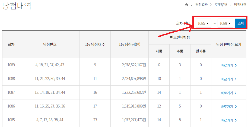The image size is (248, 128).
Task: Select round number 1087 cell
Action: click(x=11, y=92)
